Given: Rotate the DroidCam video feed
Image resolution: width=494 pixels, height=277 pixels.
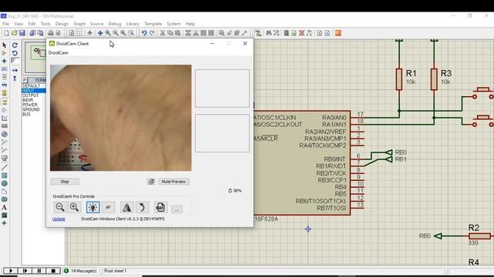Looking at the screenshot, I should (142, 207).
